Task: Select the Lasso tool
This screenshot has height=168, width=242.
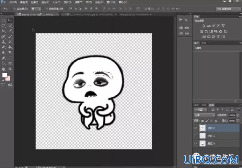Action: click(x=3, y=26)
